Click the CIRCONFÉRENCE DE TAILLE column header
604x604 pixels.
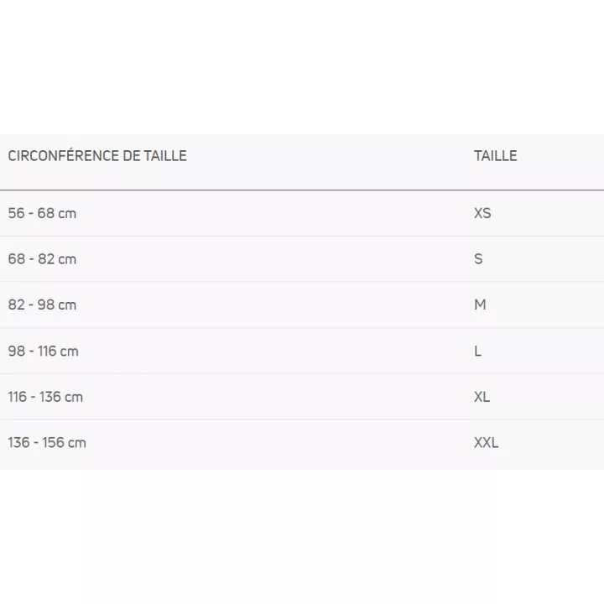tap(97, 156)
